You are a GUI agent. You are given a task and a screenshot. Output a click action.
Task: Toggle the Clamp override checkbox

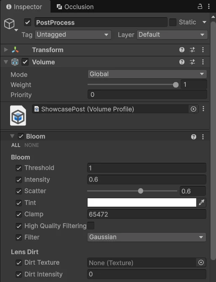point(19,214)
